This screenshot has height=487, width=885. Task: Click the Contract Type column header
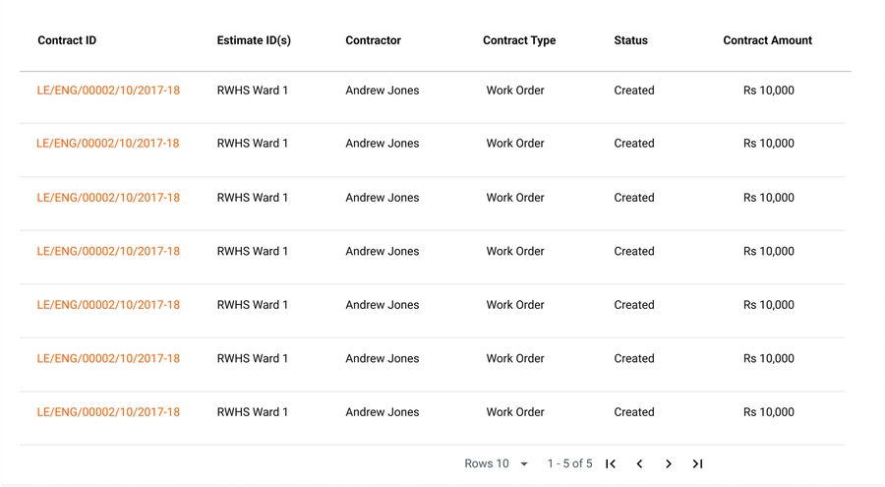point(519,40)
